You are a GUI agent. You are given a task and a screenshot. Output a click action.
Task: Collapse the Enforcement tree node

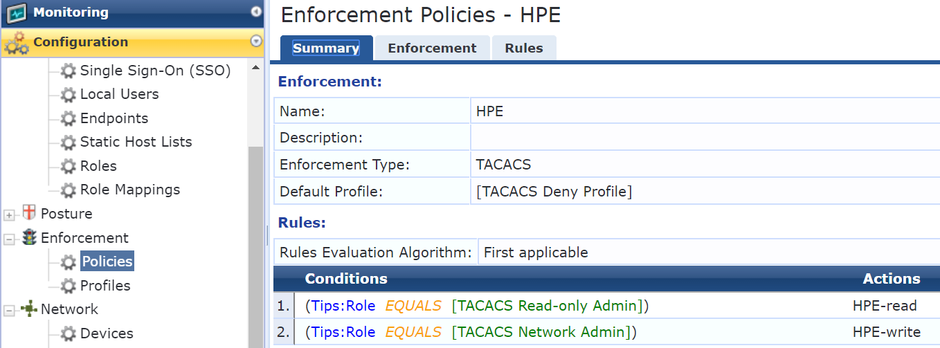pyautogui.click(x=9, y=239)
